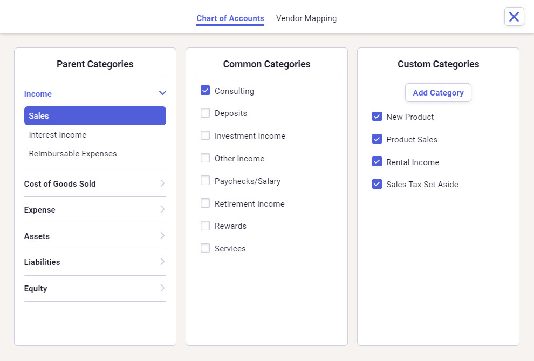Expand the Assets chevron arrow
Image resolution: width=534 pixels, height=361 pixels.
coord(162,236)
